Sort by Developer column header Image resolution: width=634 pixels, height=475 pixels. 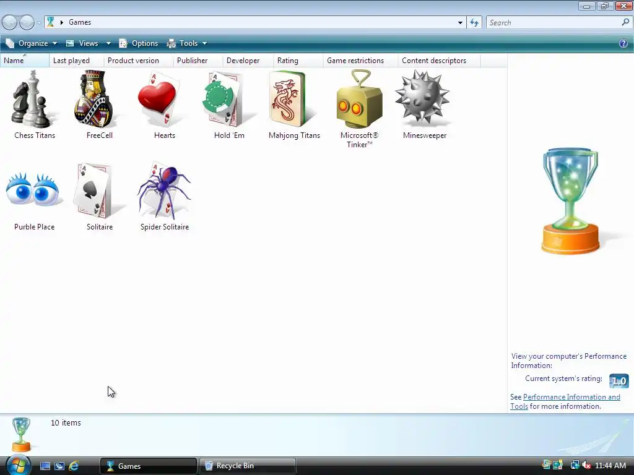pyautogui.click(x=248, y=61)
